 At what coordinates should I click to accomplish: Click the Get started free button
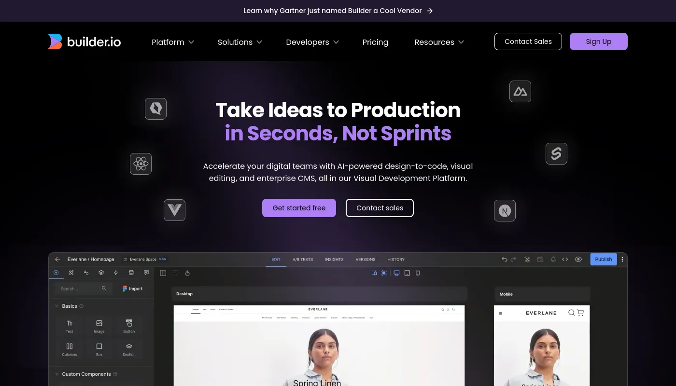click(299, 208)
